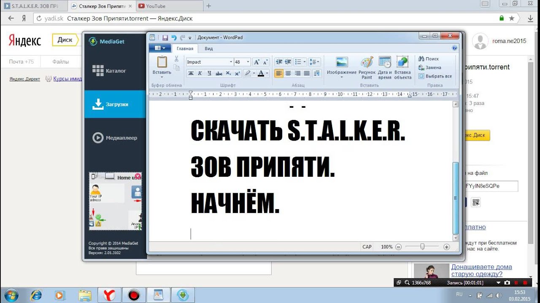Click the Redo icon in WordPad title bar
The width and height of the screenshot is (540, 303).
click(182, 37)
